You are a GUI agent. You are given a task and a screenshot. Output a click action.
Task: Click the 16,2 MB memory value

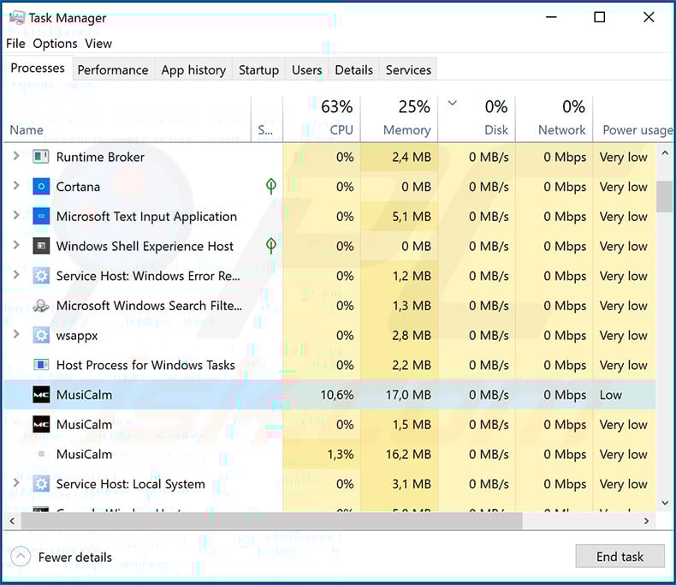[408, 454]
